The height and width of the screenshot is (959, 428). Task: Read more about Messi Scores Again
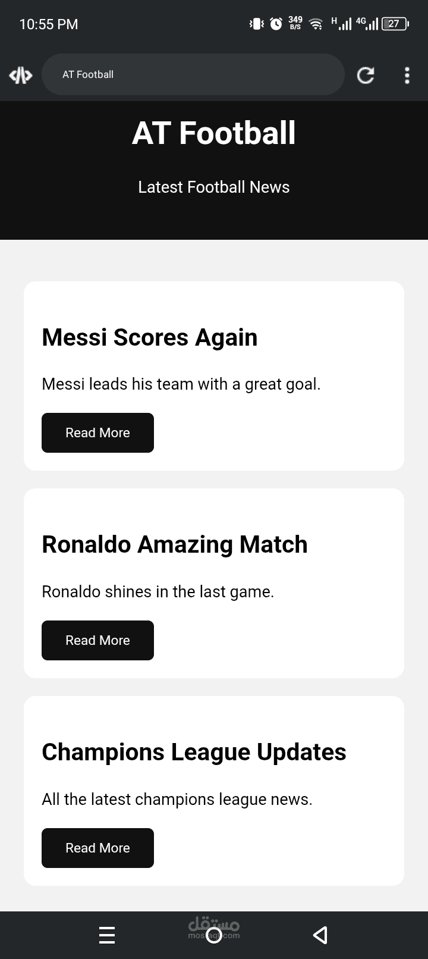[x=97, y=433]
